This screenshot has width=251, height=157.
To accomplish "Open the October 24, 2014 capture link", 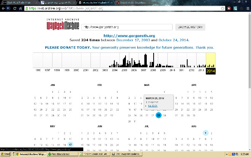I will click(173, 40).
